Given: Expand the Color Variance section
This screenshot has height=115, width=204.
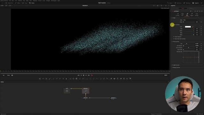Looking at the screenshot, I should click(174, 37).
